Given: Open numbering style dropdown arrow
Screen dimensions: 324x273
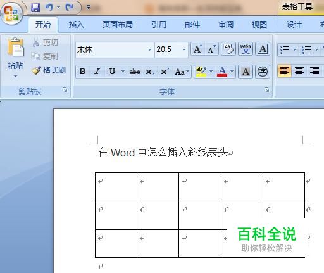Looking at the screenshot, I should (x=316, y=50).
